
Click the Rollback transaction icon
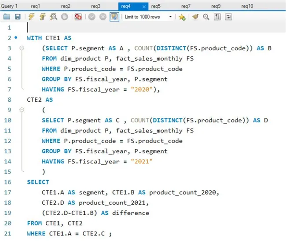pos(103,17)
